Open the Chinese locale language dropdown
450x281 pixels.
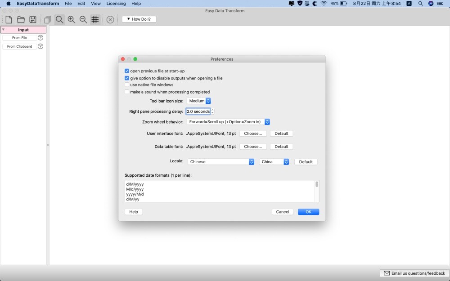click(221, 162)
